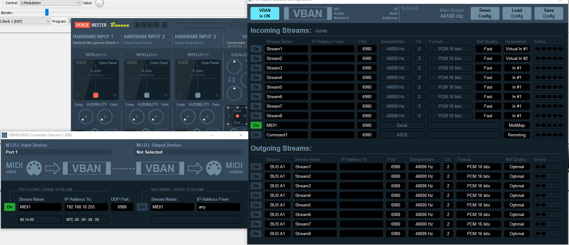Screen dimensions: 569x245
Task: Enable outgoing Stream8 On button
Action: tap(256, 234)
